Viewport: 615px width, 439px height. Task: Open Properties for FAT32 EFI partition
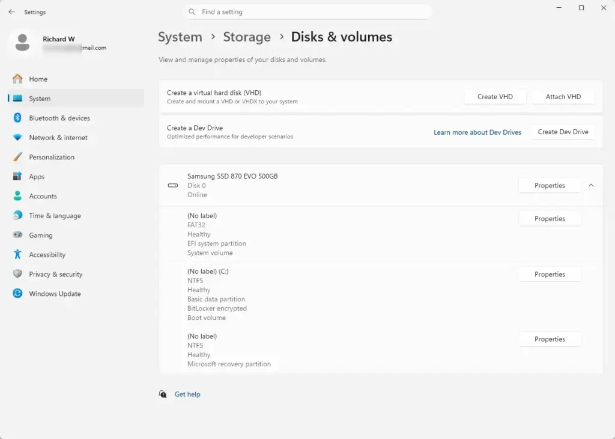pos(550,219)
